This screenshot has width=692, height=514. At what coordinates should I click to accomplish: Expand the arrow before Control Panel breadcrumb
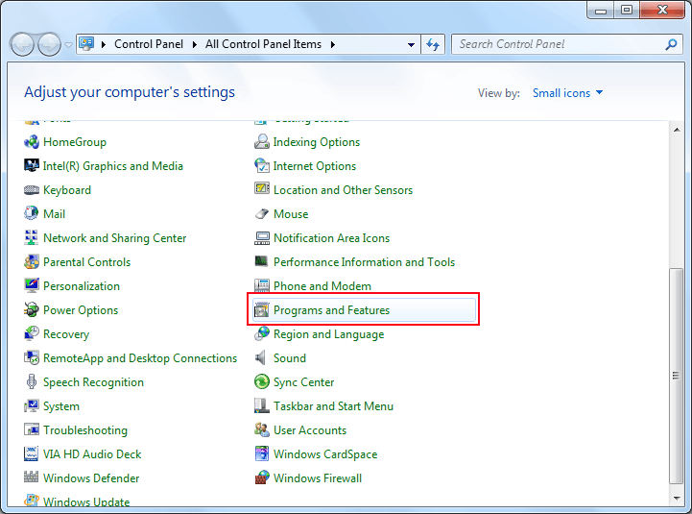[104, 44]
